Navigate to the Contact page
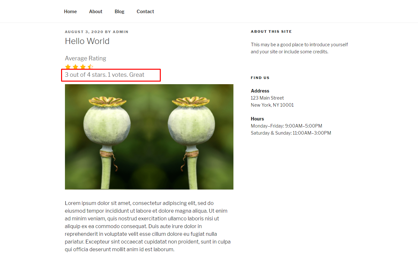The height and width of the screenshot is (257, 418). point(145,12)
